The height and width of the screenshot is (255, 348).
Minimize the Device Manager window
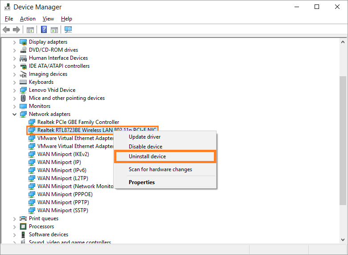pos(297,7)
